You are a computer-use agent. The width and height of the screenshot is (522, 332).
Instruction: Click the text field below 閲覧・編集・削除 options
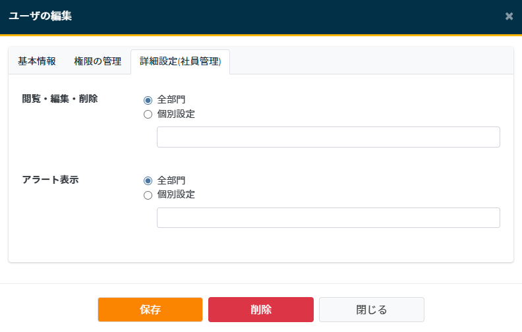click(328, 137)
